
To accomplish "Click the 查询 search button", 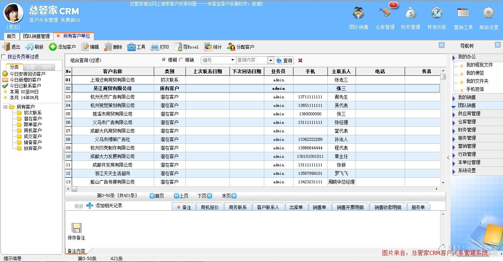I will click(284, 61).
